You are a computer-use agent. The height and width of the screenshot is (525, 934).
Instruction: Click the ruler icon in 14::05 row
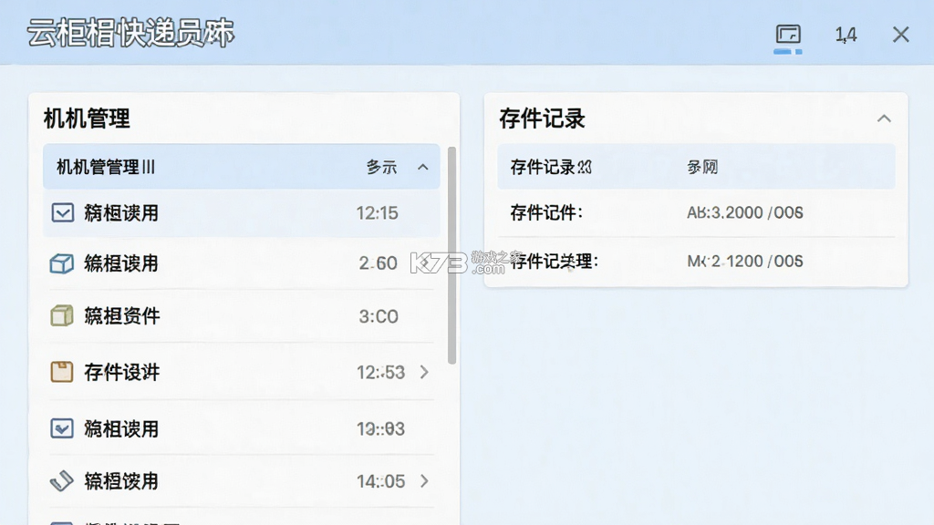click(61, 481)
